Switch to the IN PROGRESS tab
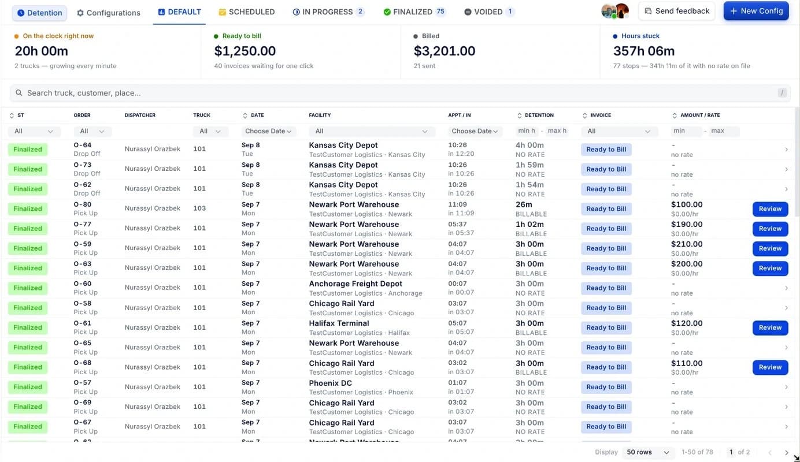The width and height of the screenshot is (800, 462). [x=328, y=12]
